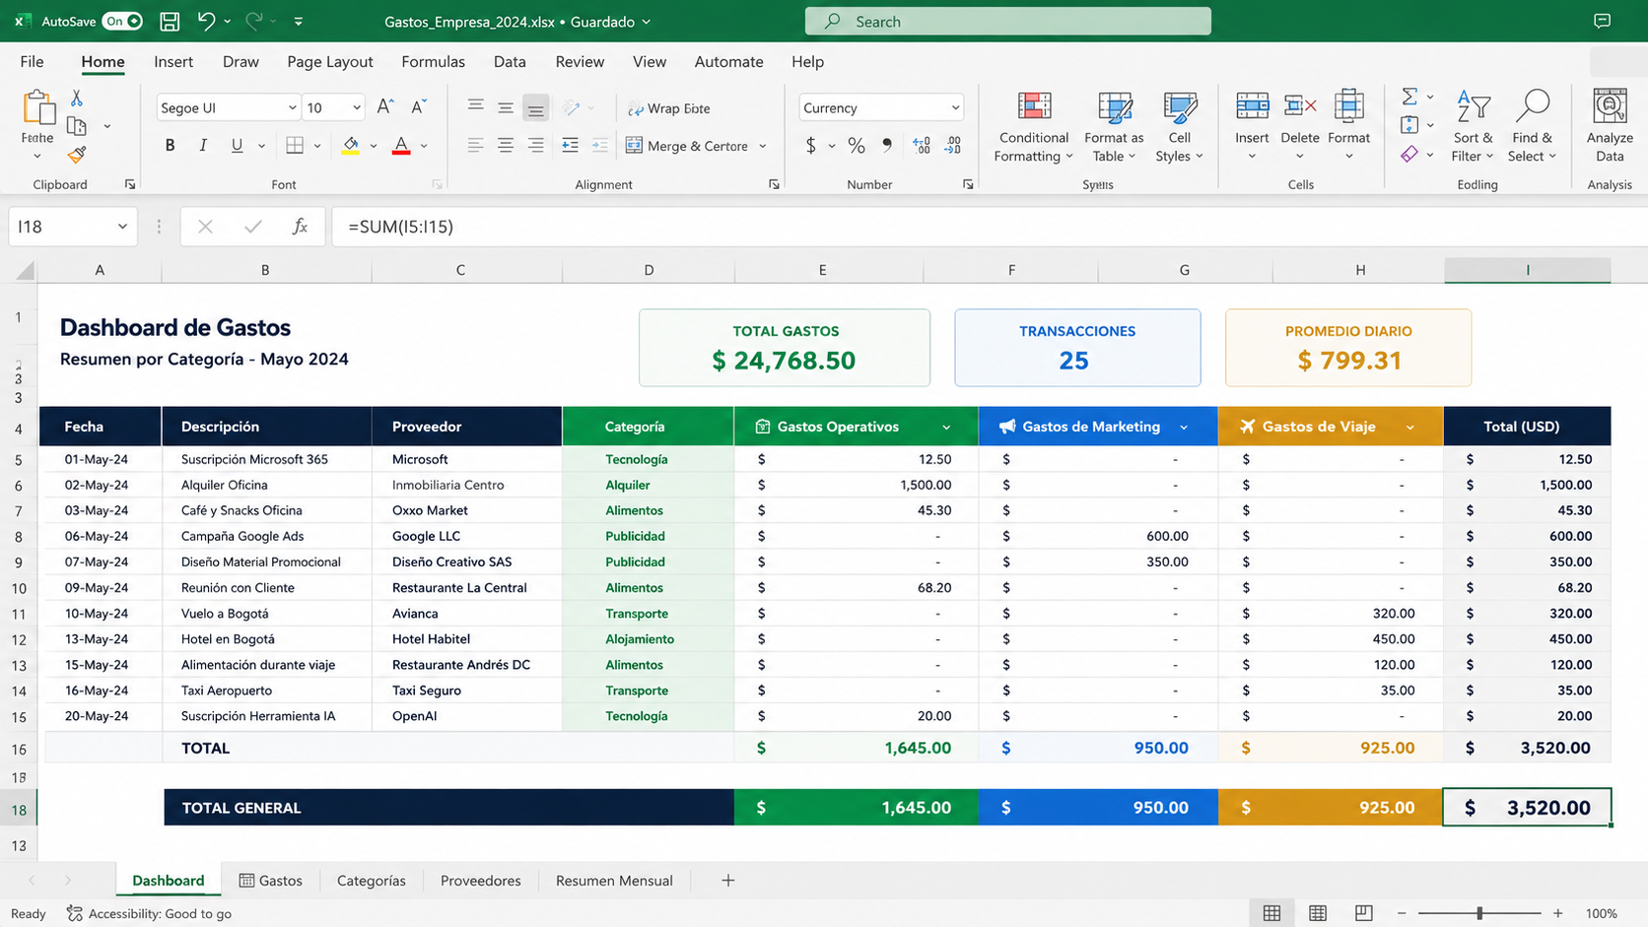Click the Sort & Filter button
The height and width of the screenshot is (927, 1648).
(1473, 126)
